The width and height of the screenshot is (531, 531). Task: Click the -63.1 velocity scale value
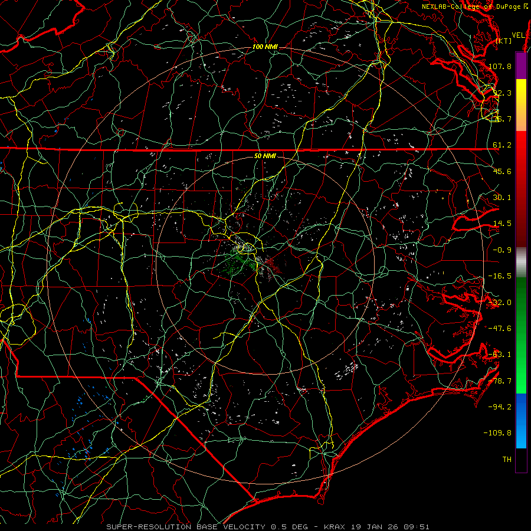[500, 355]
